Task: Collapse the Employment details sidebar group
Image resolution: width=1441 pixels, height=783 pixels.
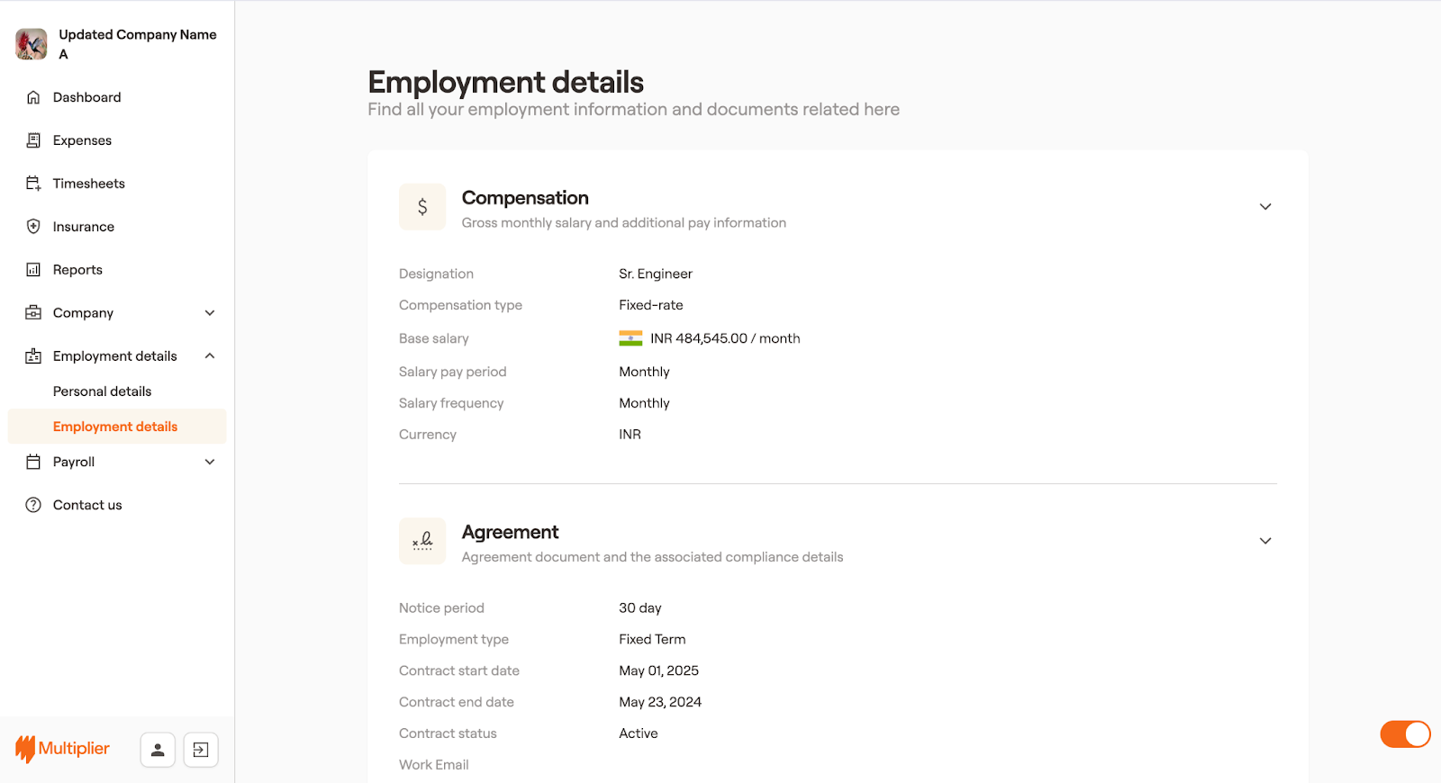Action: tap(210, 356)
